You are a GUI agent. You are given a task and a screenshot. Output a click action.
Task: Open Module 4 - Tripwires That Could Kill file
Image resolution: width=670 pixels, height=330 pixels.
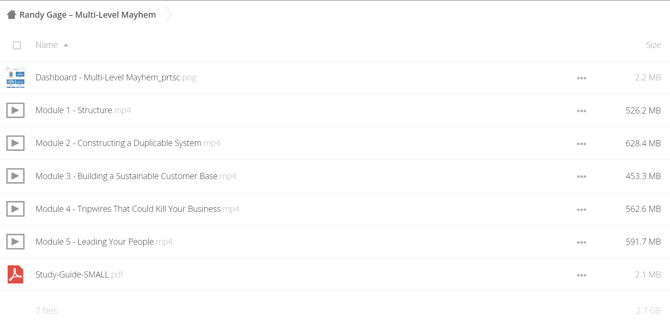(138, 209)
